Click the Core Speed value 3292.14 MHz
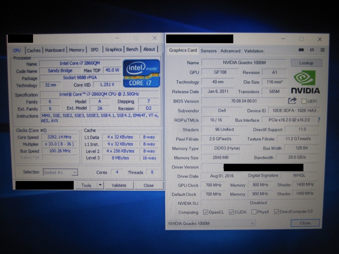 click(59, 137)
